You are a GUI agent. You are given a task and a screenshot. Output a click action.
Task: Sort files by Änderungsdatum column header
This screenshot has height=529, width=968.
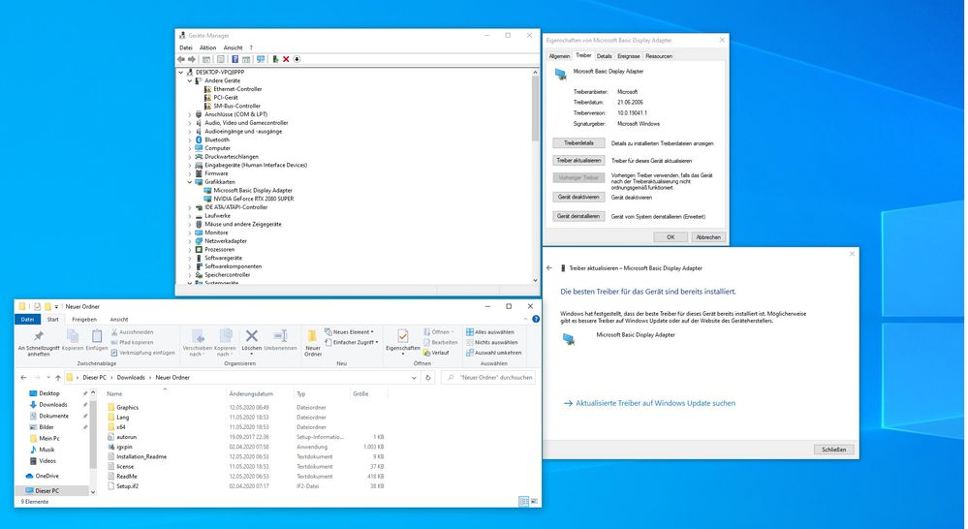click(x=251, y=393)
